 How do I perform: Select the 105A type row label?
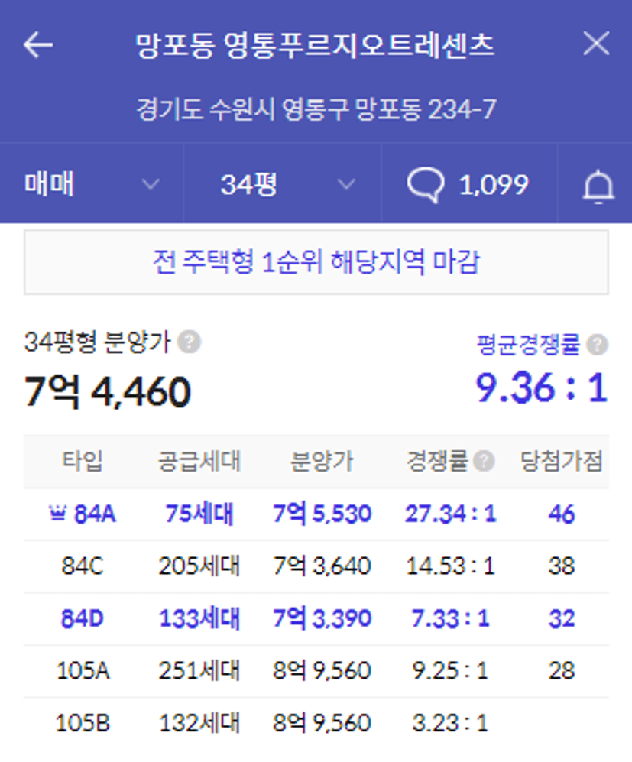click(83, 671)
